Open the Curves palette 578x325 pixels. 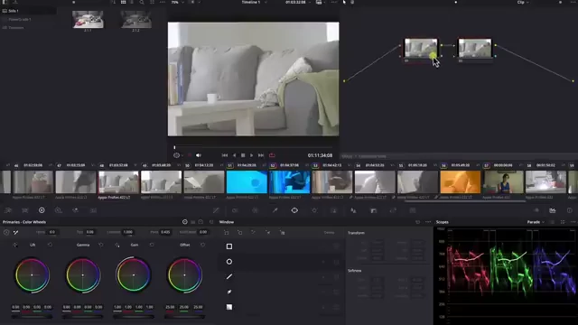pyautogui.click(x=216, y=210)
